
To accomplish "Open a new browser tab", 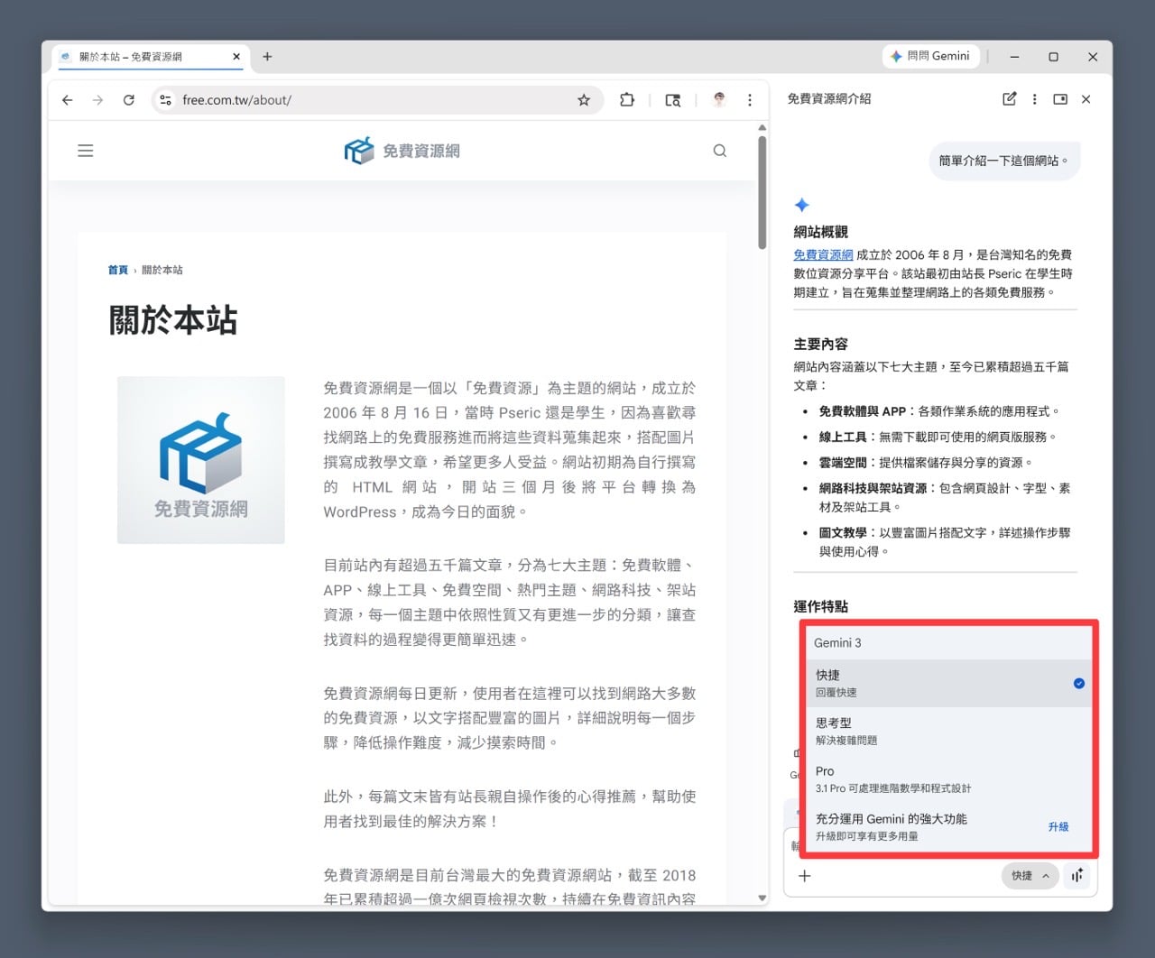I will 267,57.
